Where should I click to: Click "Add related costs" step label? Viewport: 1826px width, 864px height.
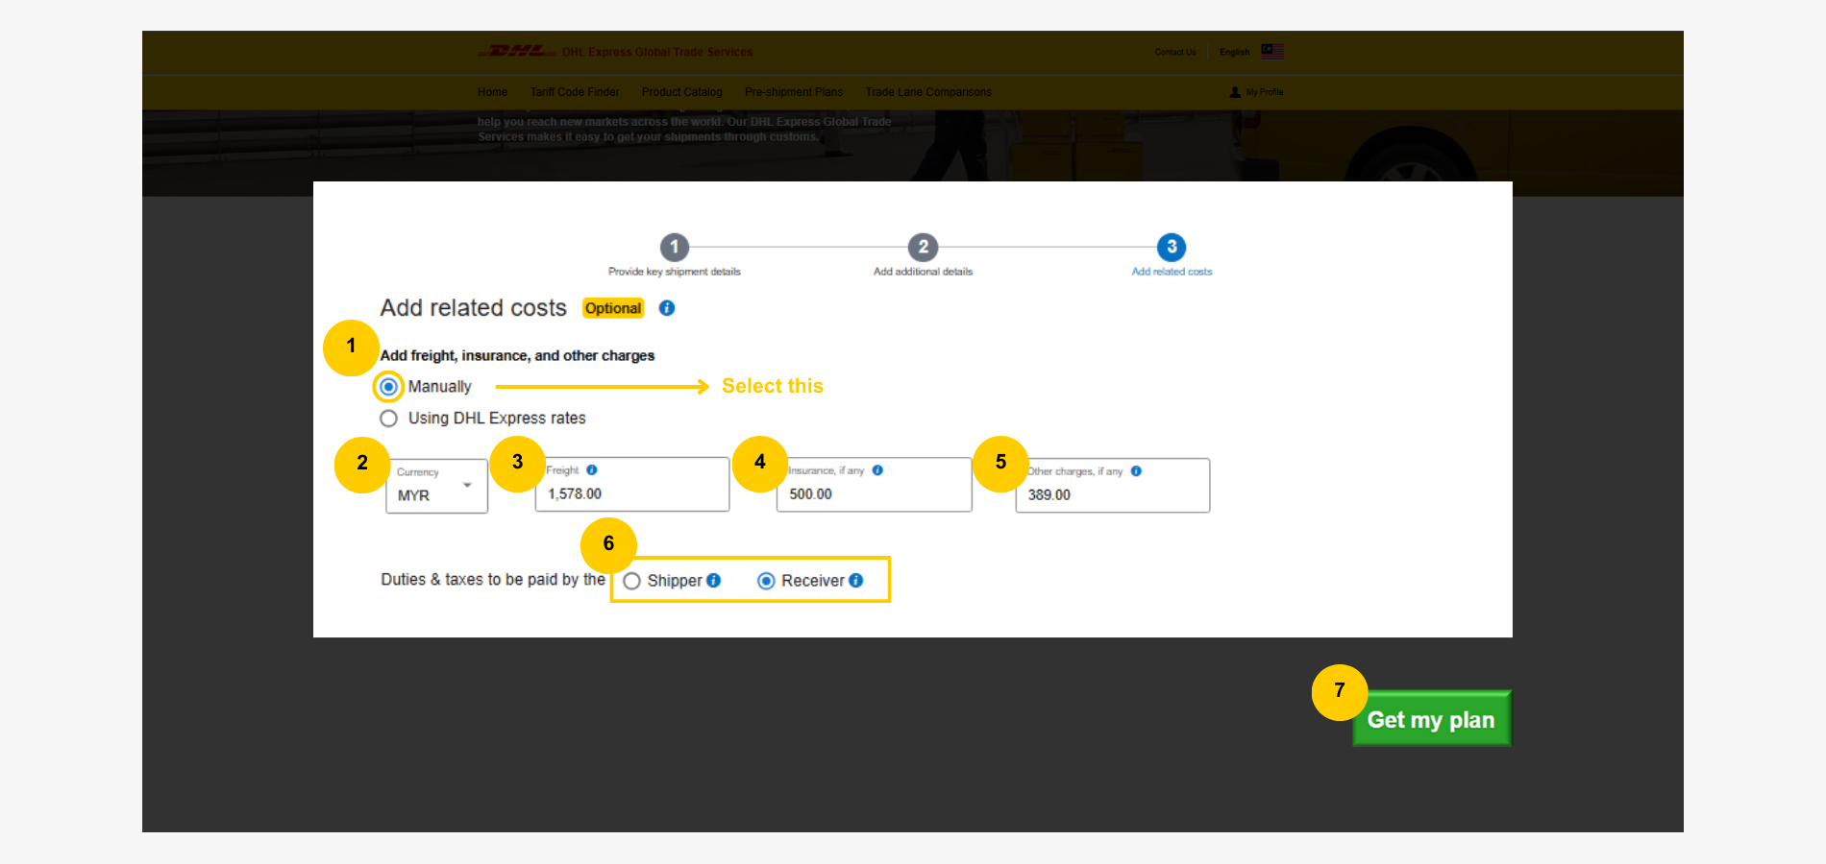pyautogui.click(x=1172, y=272)
